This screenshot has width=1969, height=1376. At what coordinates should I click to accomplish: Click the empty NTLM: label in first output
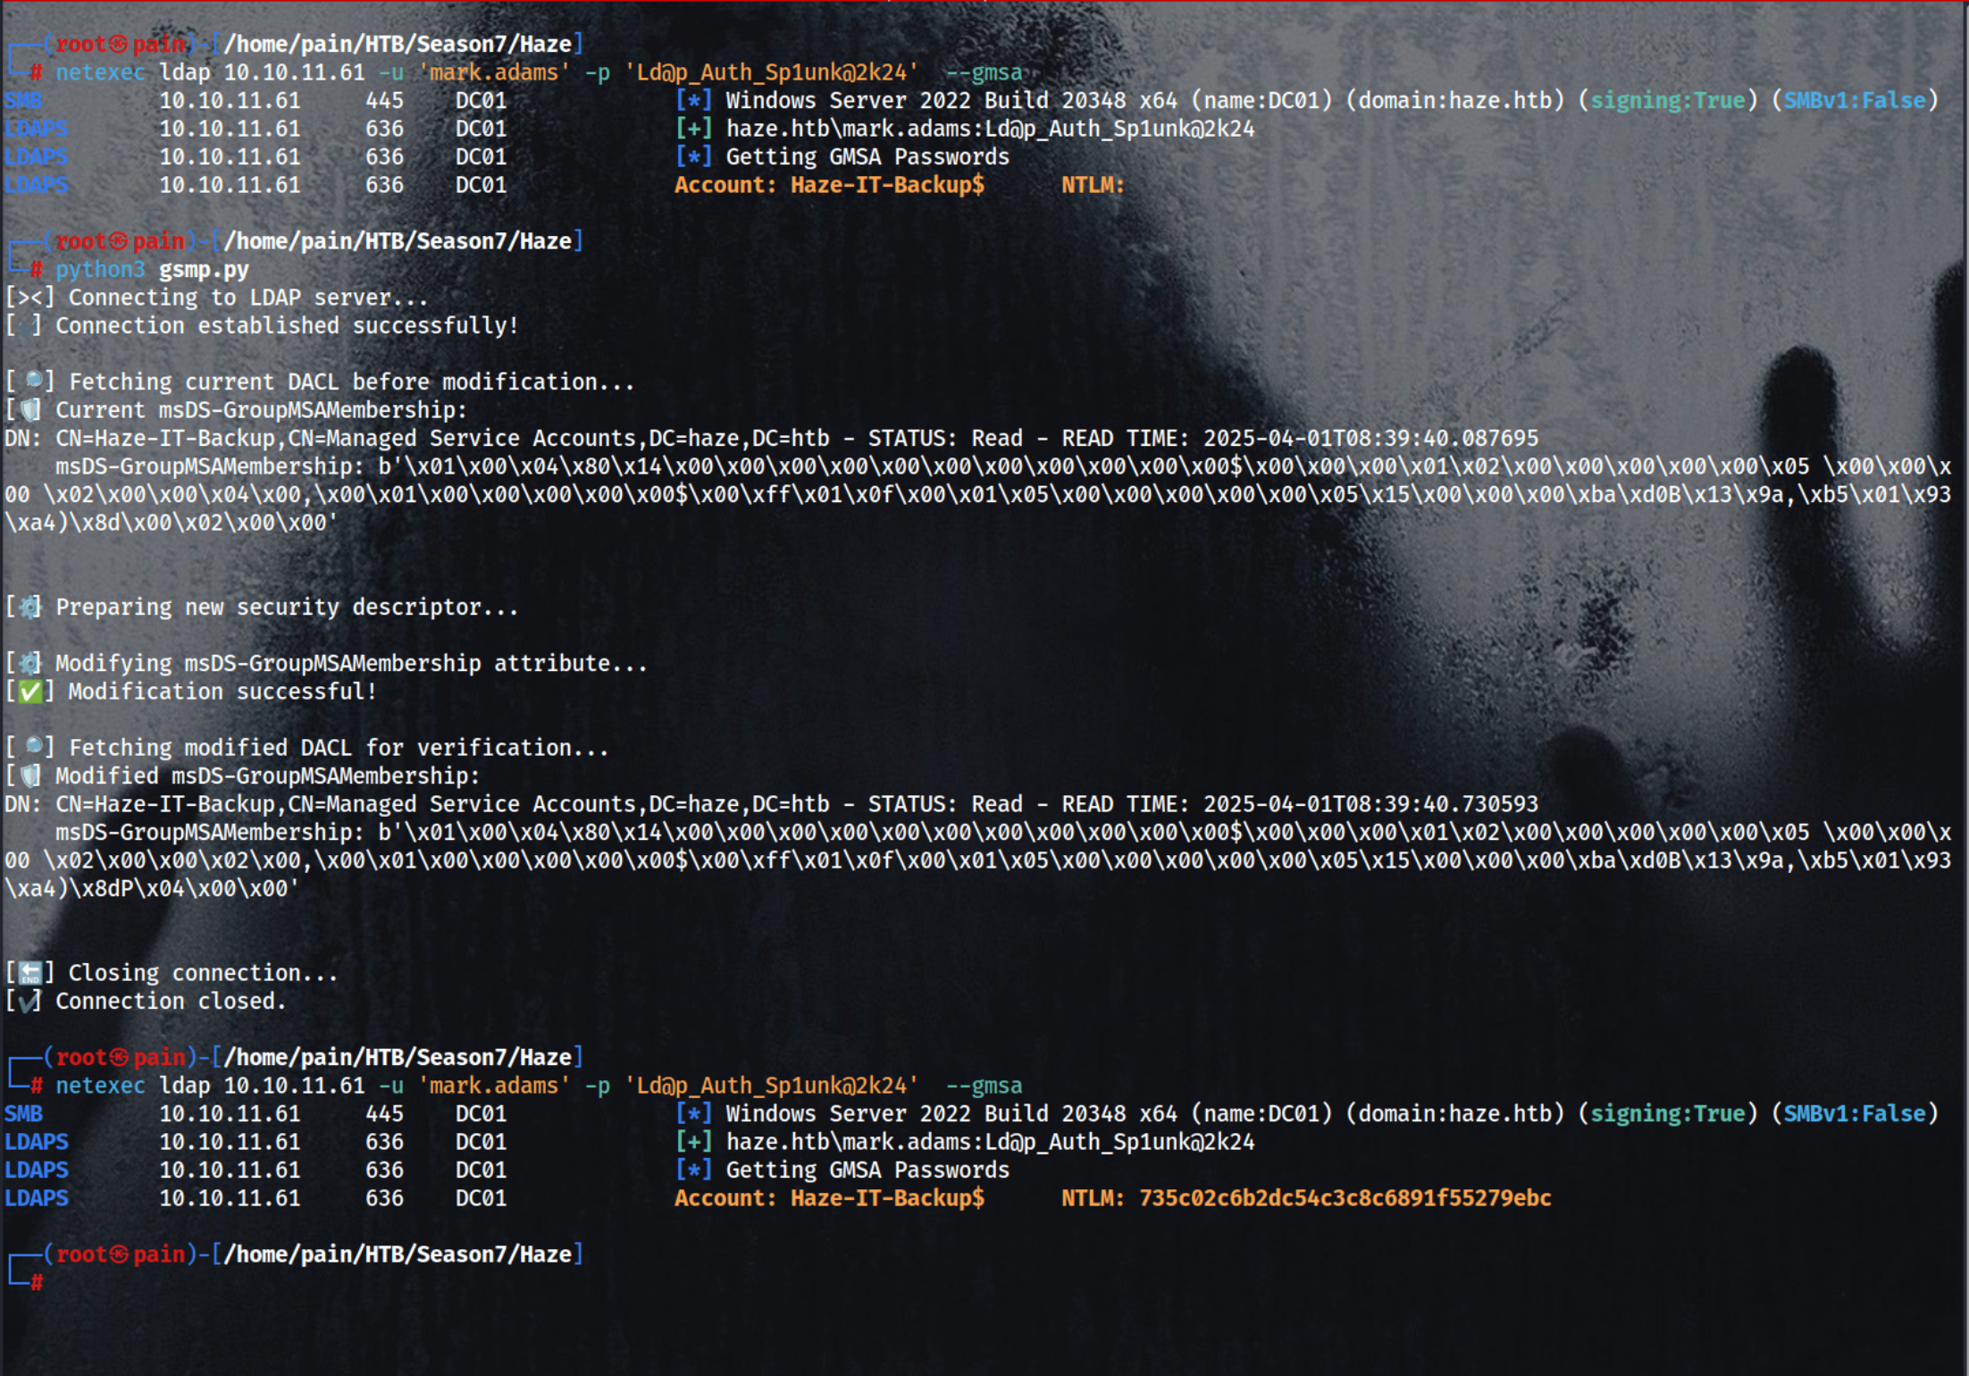[x=1092, y=185]
